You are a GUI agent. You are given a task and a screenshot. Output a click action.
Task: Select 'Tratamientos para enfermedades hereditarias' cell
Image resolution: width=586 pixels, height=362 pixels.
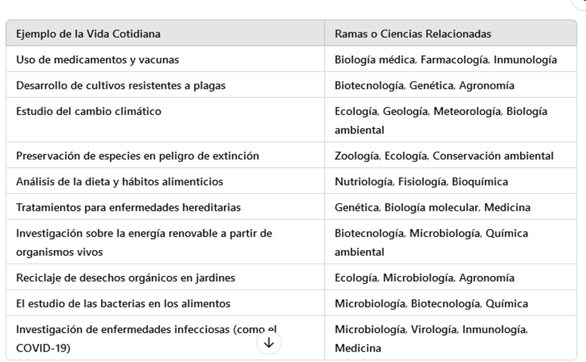tap(129, 208)
